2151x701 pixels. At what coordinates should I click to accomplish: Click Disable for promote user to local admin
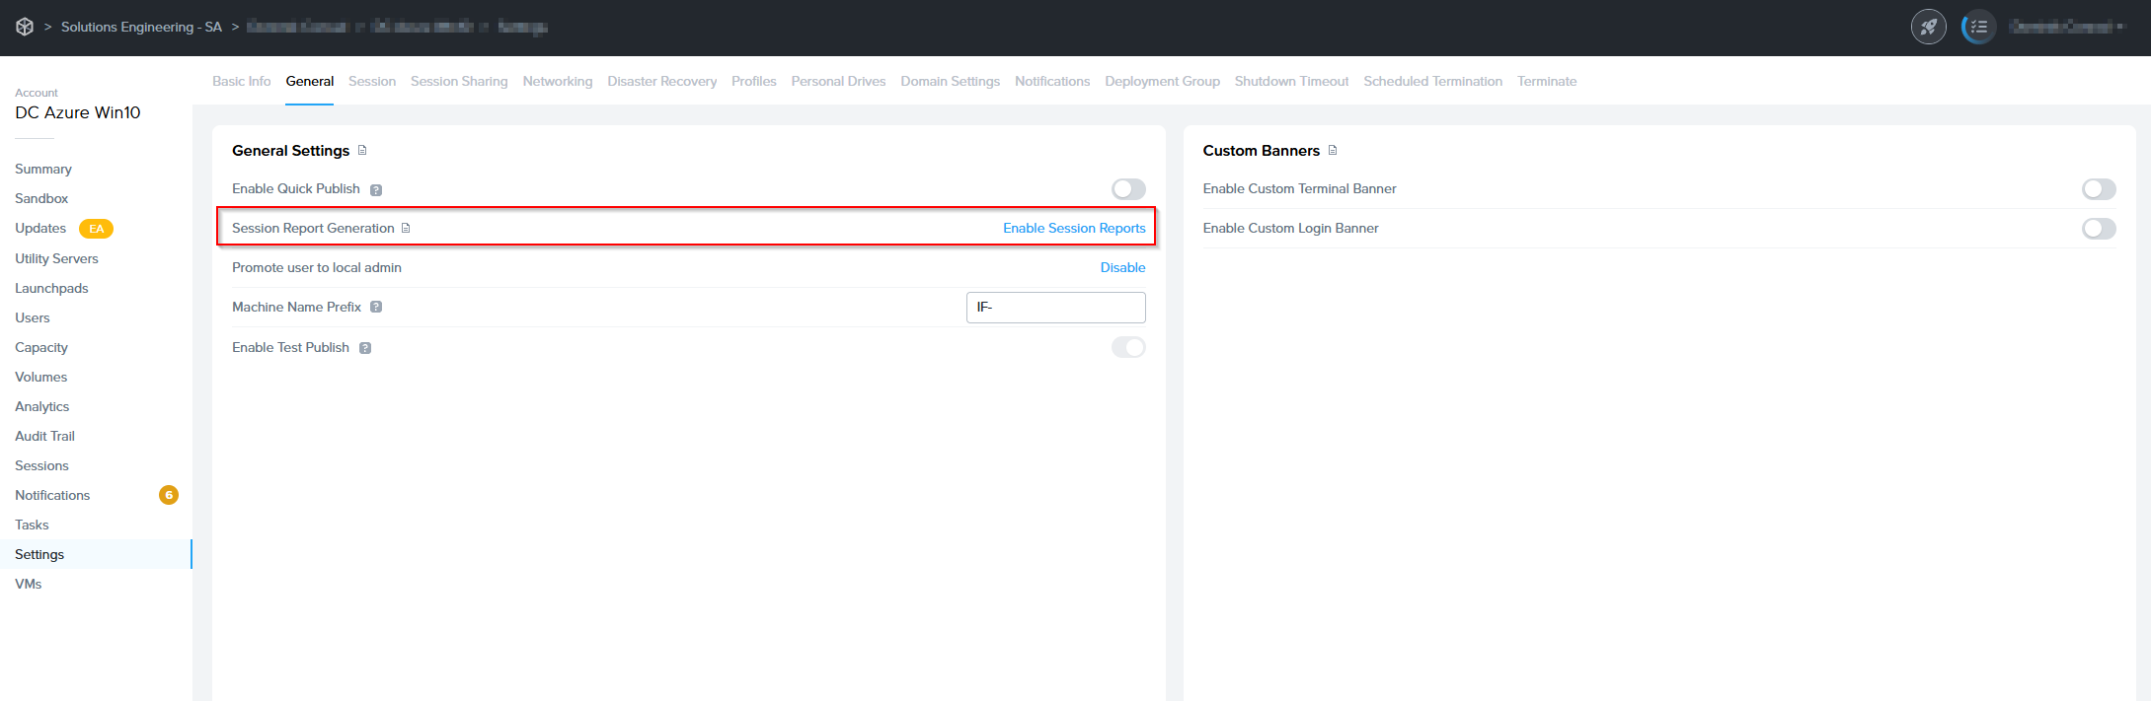click(1122, 268)
